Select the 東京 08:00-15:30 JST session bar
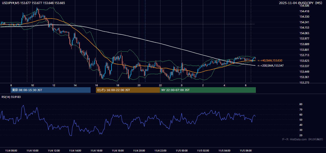Screen dimensions: 326x153 [x=51, y=90]
